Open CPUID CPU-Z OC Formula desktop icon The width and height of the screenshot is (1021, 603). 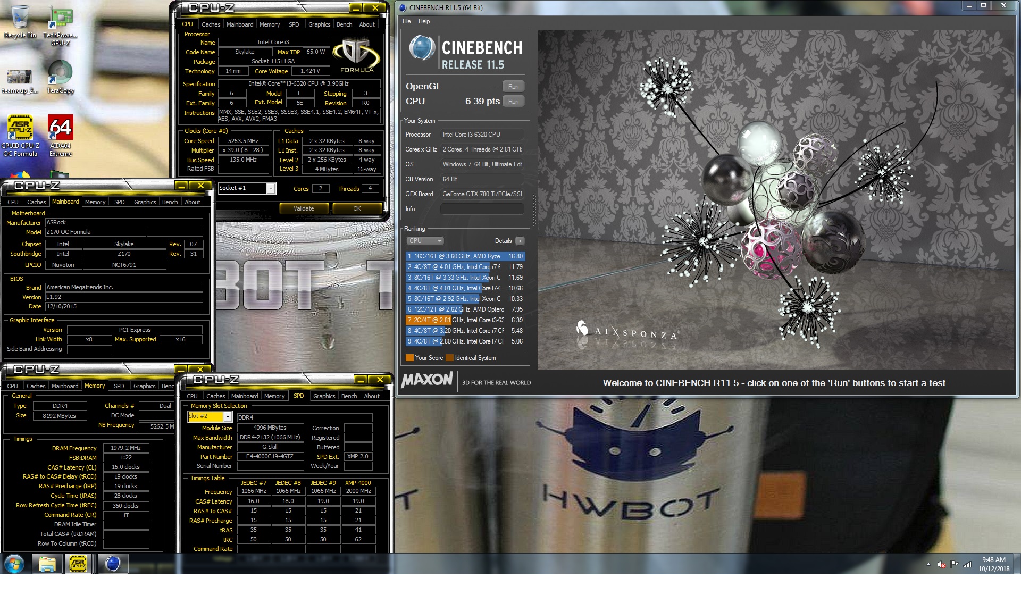20,136
